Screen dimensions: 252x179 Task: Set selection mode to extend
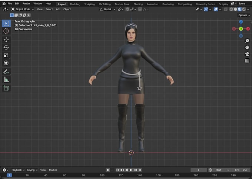(16, 15)
